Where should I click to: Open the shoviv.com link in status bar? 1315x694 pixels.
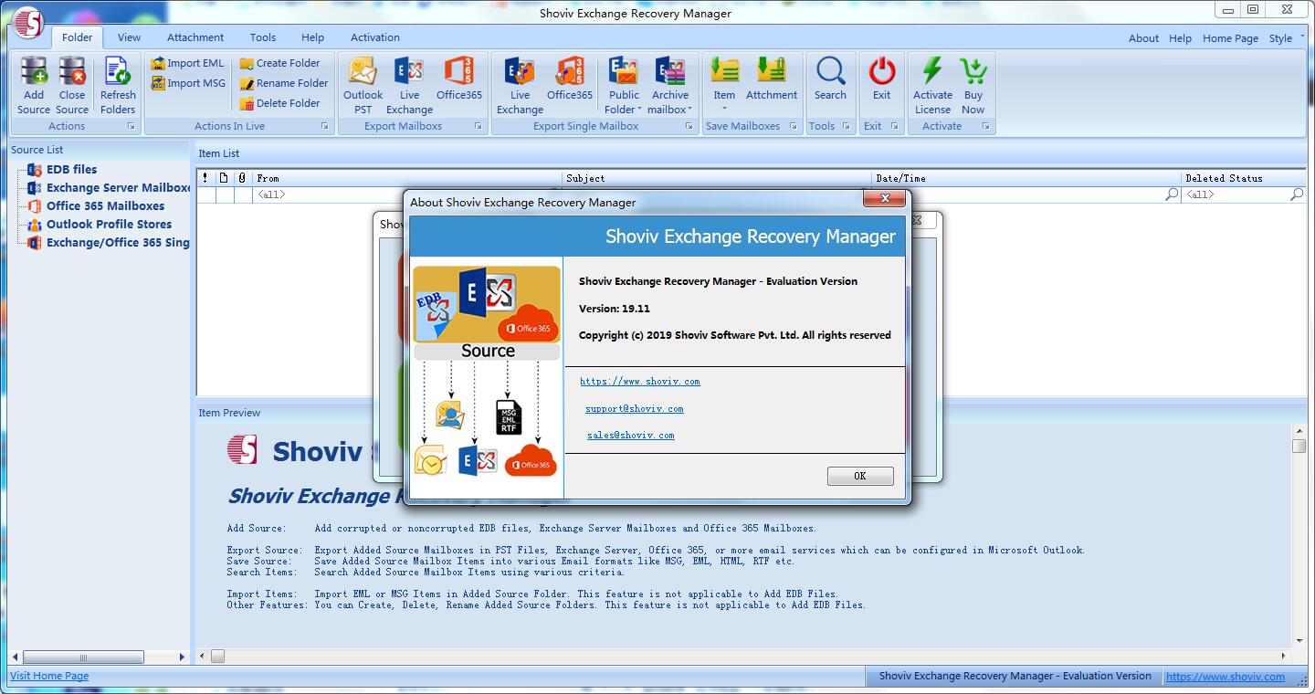1226,677
